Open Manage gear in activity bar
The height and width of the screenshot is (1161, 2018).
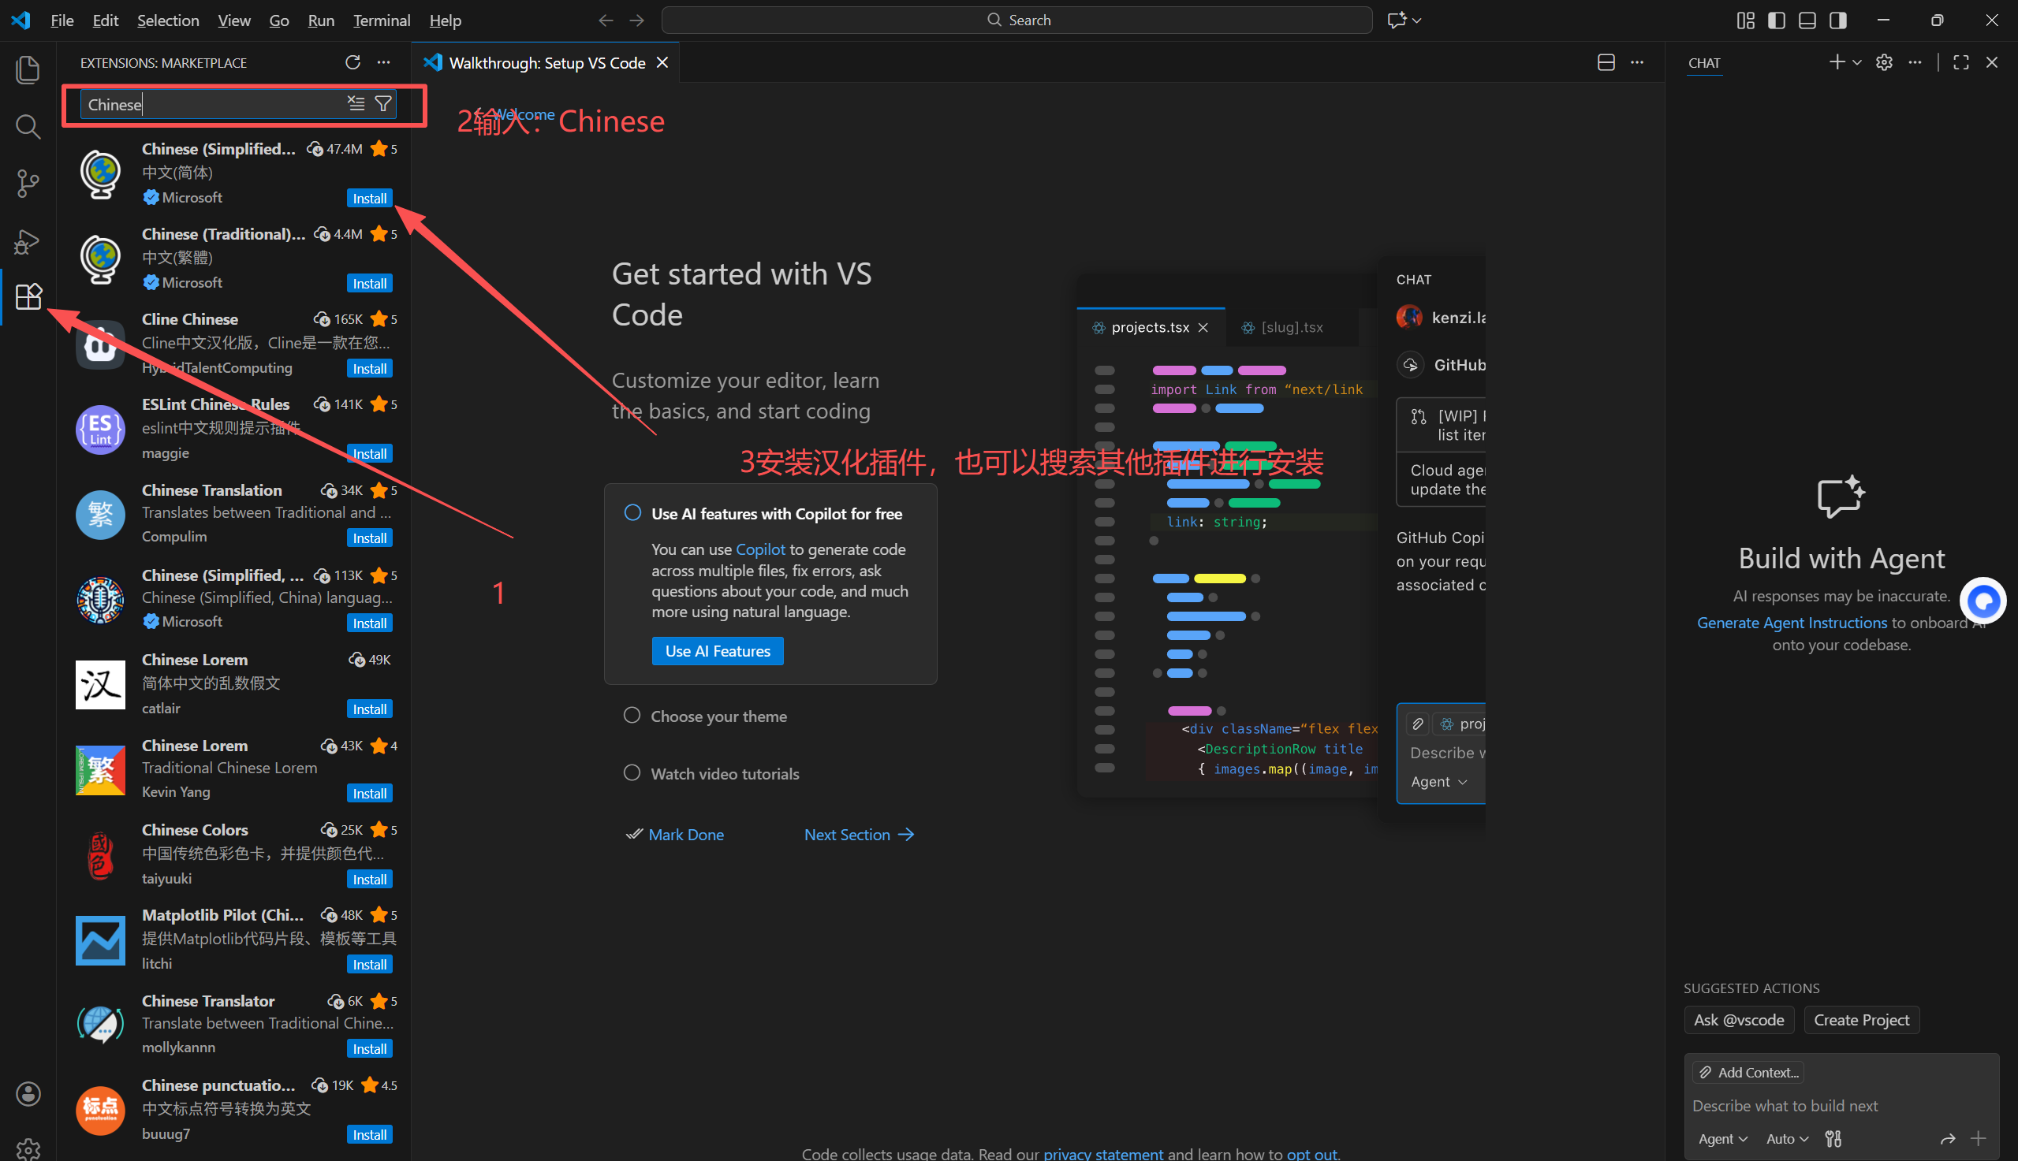click(x=28, y=1148)
